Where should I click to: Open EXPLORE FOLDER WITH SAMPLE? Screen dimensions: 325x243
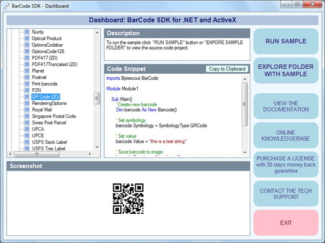(x=286, y=71)
